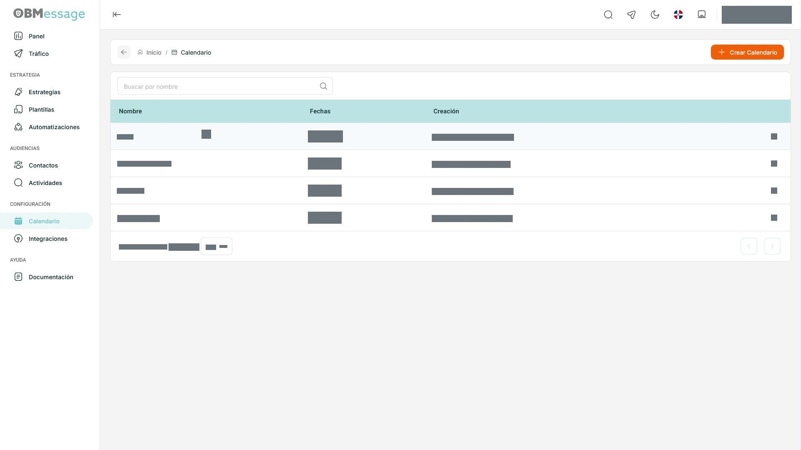Select the Calendario sidebar item

(x=46, y=221)
